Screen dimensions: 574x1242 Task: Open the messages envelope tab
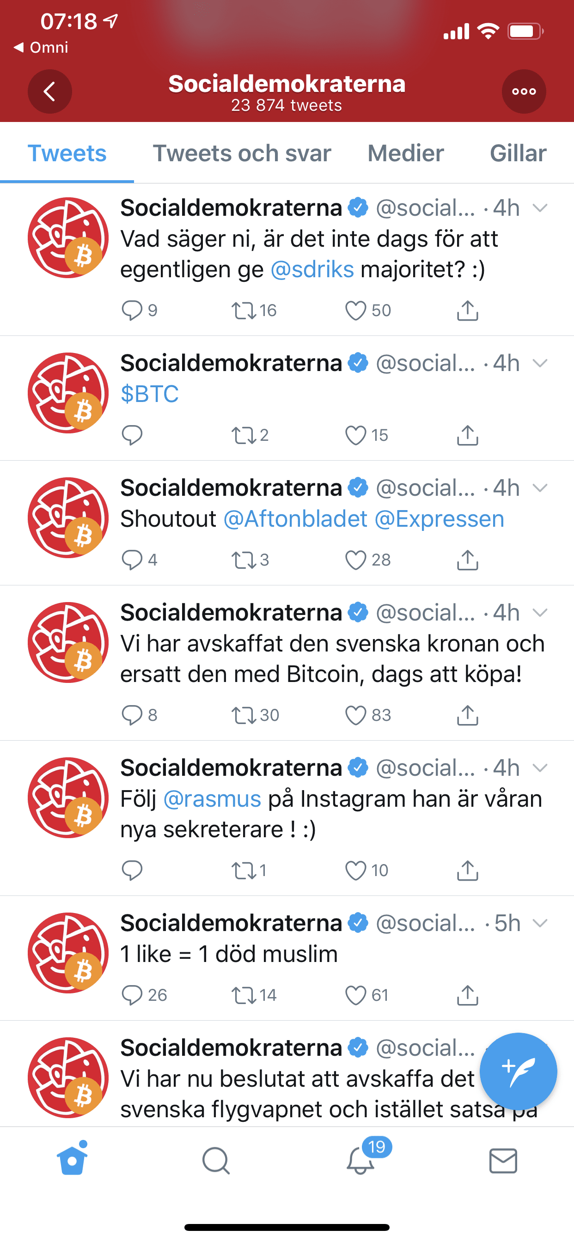503,1161
